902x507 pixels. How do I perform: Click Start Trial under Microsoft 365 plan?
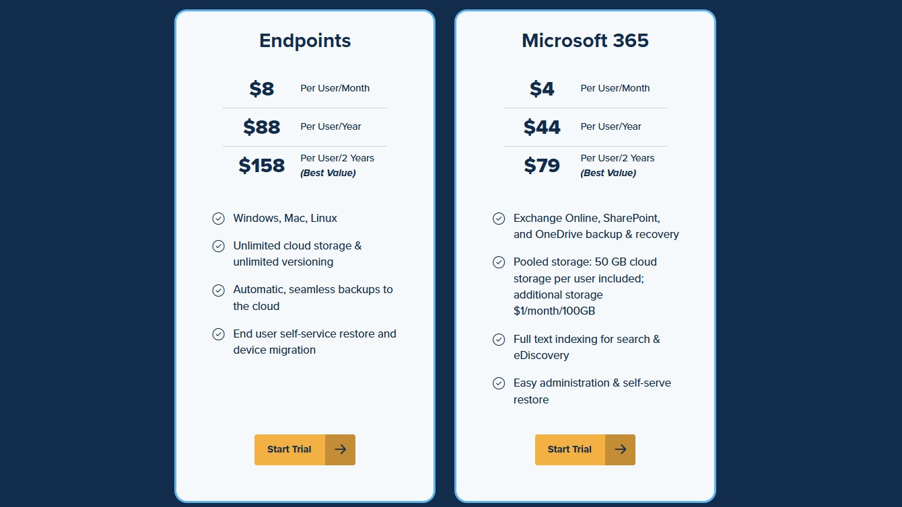pos(569,449)
